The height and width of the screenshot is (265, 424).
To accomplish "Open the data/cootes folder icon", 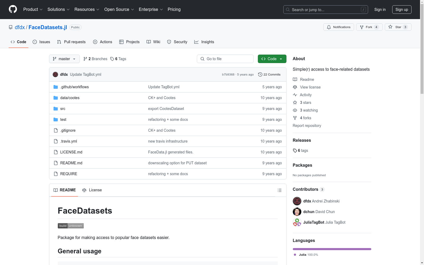I will point(56,98).
